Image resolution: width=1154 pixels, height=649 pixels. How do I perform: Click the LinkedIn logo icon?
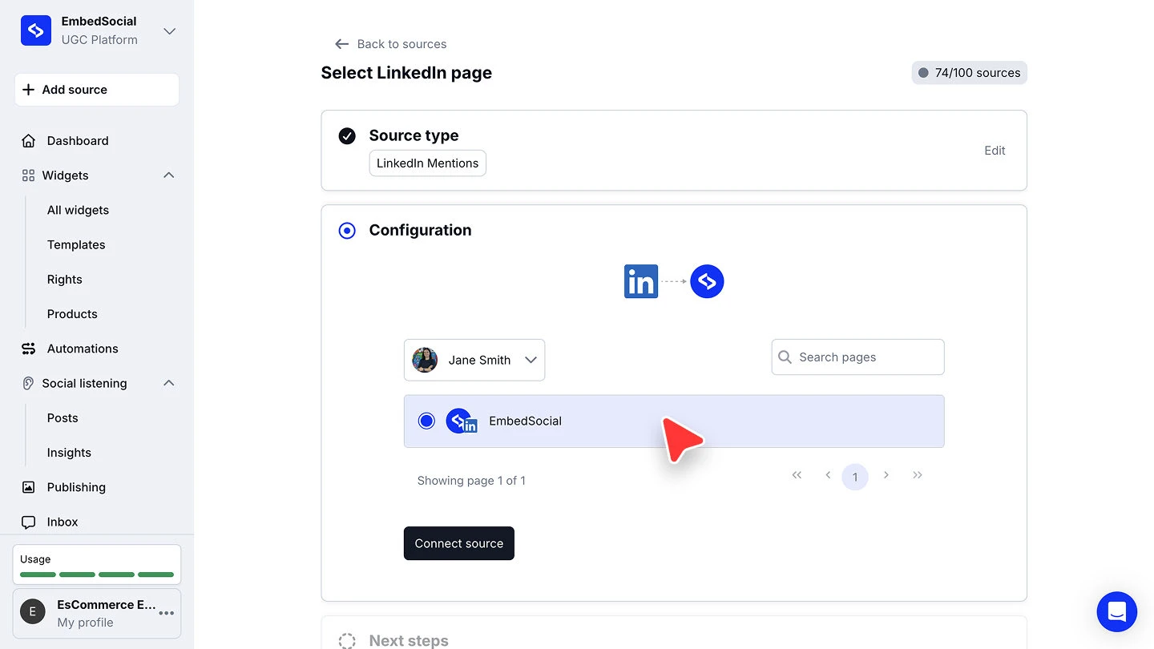click(x=641, y=281)
